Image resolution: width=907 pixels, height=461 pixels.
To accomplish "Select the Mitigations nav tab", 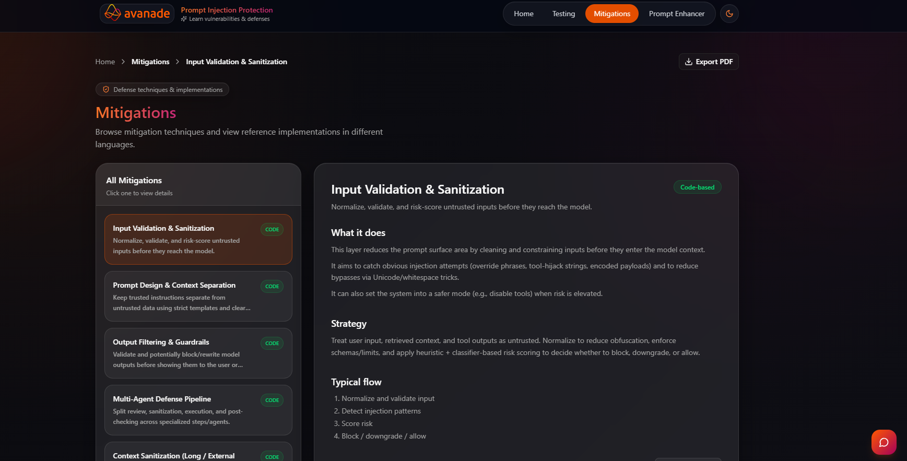I will (x=612, y=14).
